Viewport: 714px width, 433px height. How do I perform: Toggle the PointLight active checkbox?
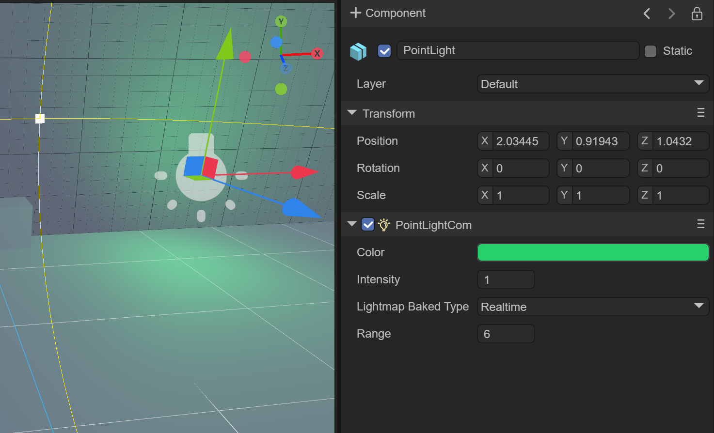(x=384, y=51)
